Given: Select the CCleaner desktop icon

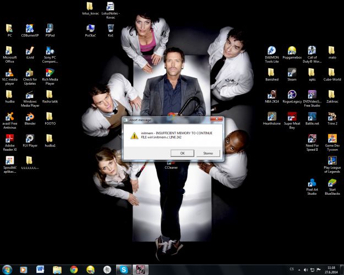Looking at the screenshot, I should tap(171, 166).
